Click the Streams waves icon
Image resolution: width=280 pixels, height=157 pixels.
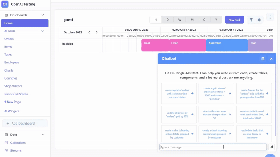coord(6,150)
